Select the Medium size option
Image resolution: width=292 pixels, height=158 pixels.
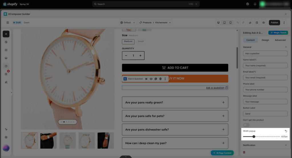pos(128,41)
